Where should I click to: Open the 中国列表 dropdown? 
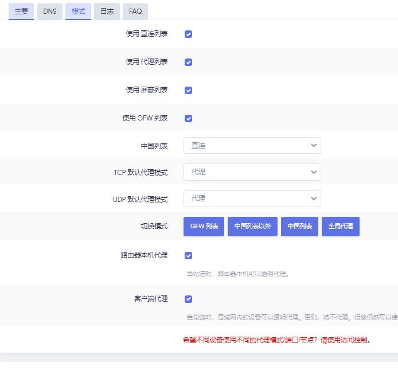252,146
